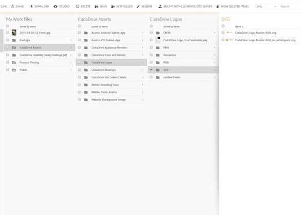Image resolution: width=301 pixels, height=215 pixels.
Task: Open the CudaDrive Assets row
Action: coord(40,48)
